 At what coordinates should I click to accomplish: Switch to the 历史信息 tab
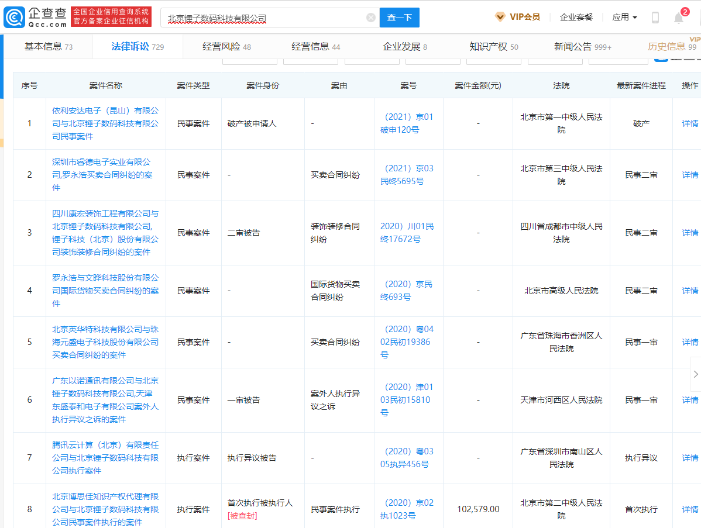(672, 46)
